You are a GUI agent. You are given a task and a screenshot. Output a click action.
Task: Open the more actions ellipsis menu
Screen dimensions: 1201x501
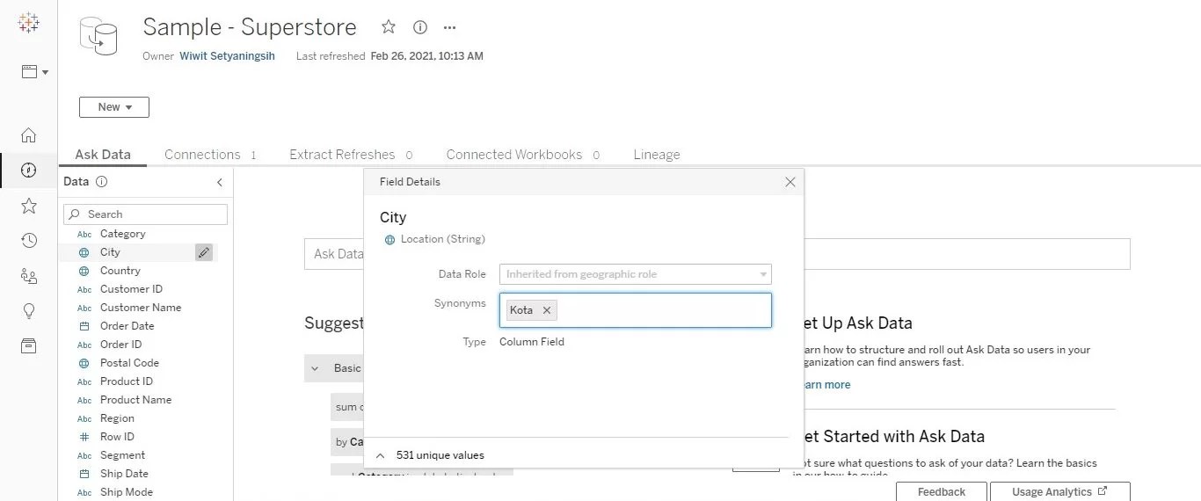tap(450, 27)
